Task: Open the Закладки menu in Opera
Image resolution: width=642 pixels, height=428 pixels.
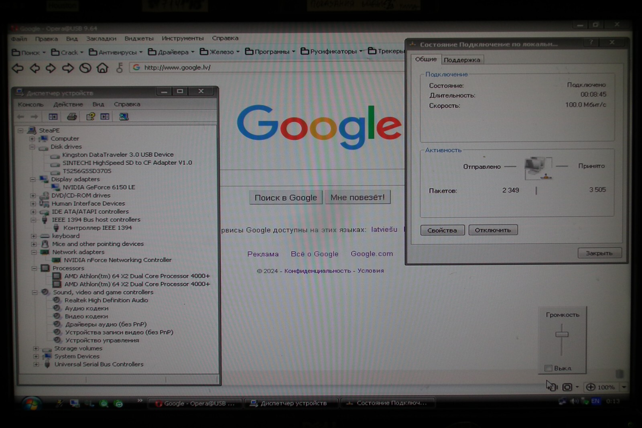Action: [101, 39]
